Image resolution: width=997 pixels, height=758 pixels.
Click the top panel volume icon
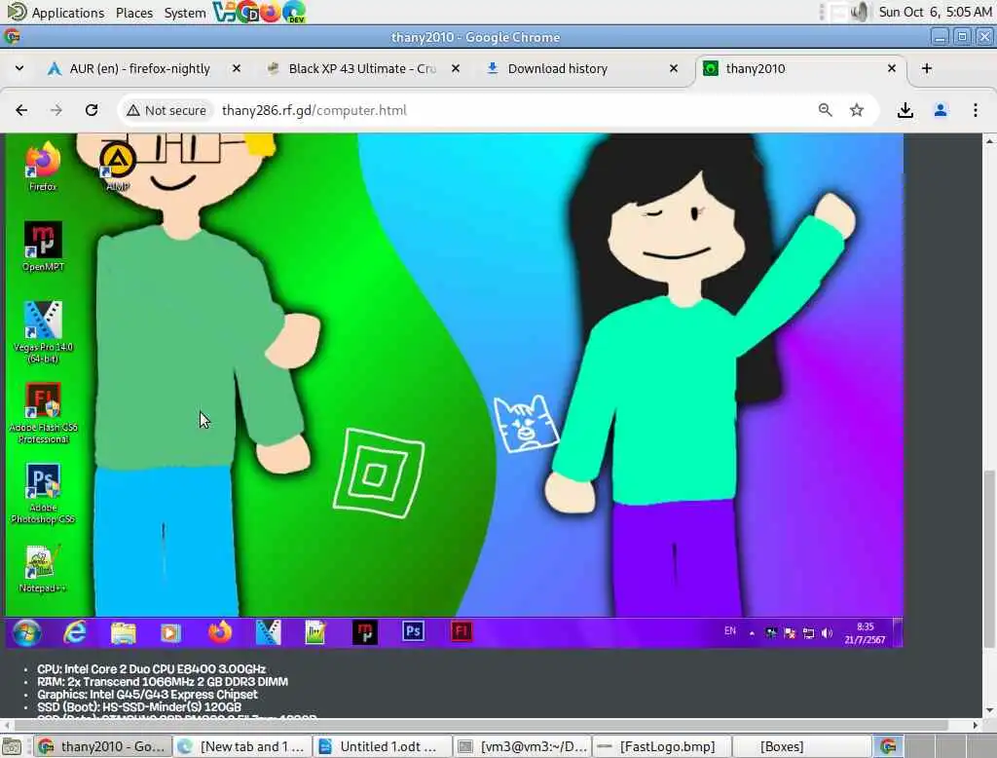click(x=860, y=12)
